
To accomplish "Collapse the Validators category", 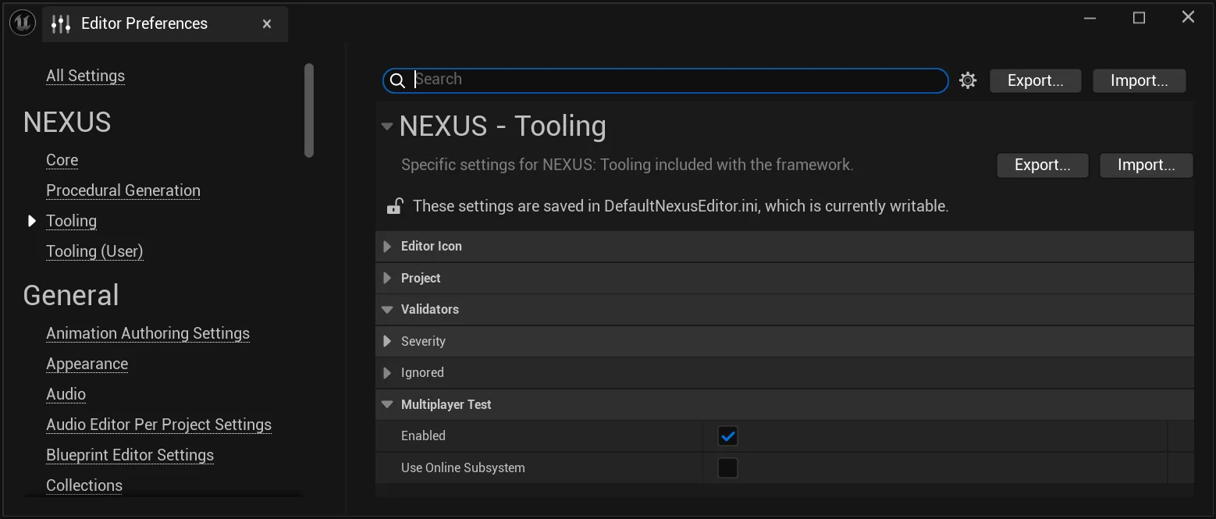I will point(387,310).
